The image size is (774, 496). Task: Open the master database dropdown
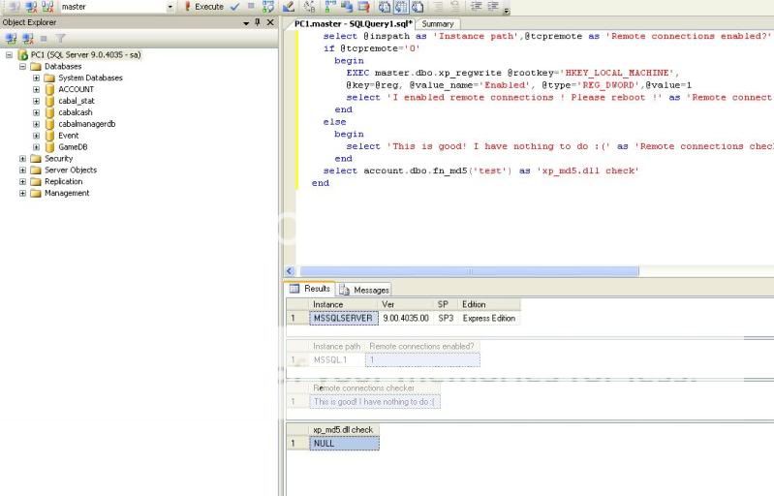[x=170, y=7]
